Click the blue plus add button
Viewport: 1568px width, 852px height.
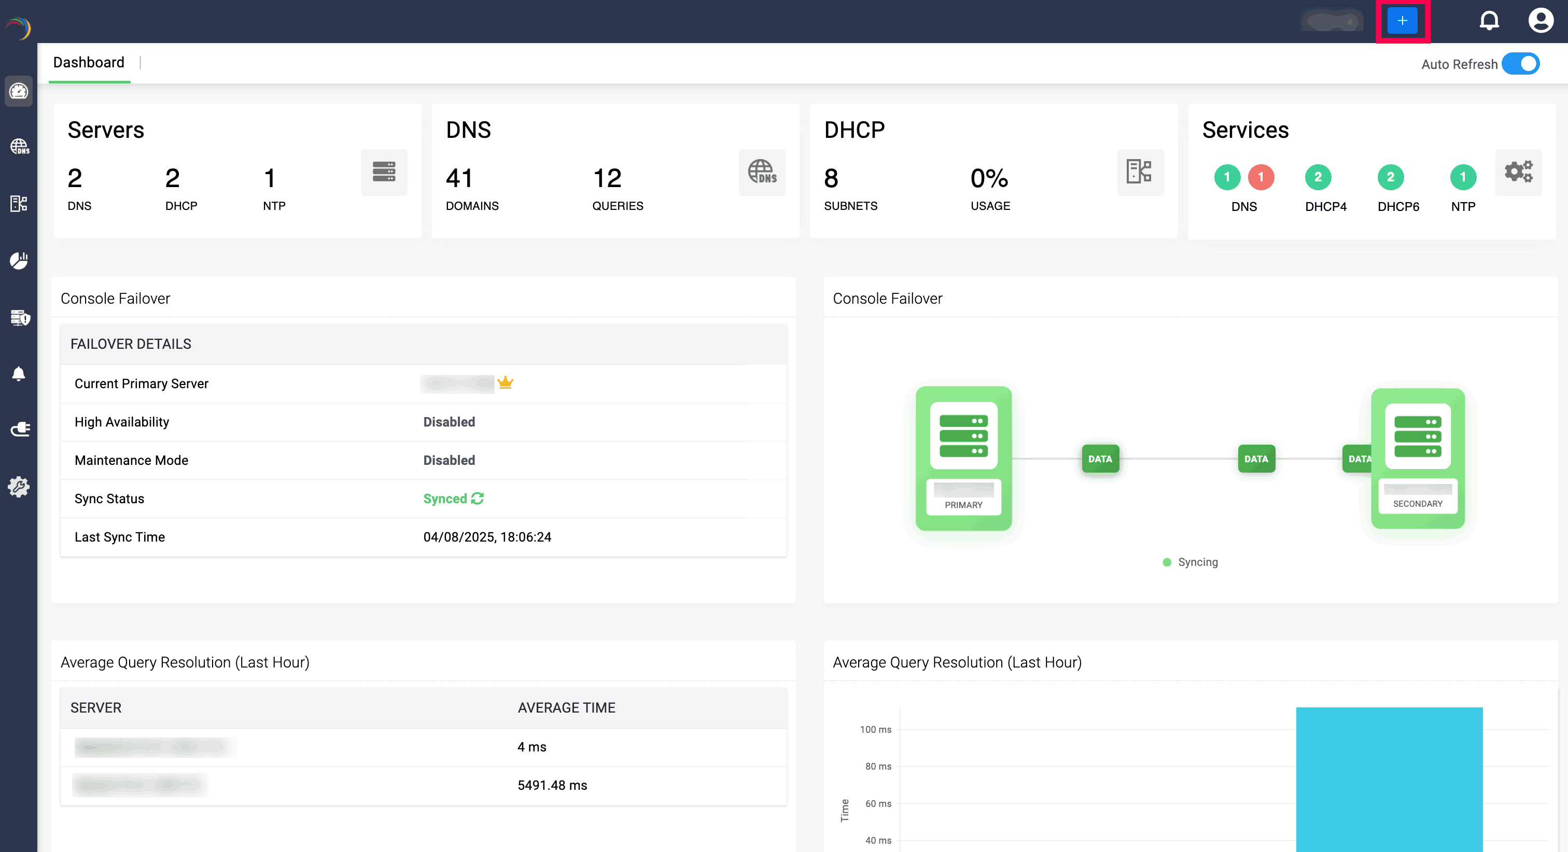1402,21
